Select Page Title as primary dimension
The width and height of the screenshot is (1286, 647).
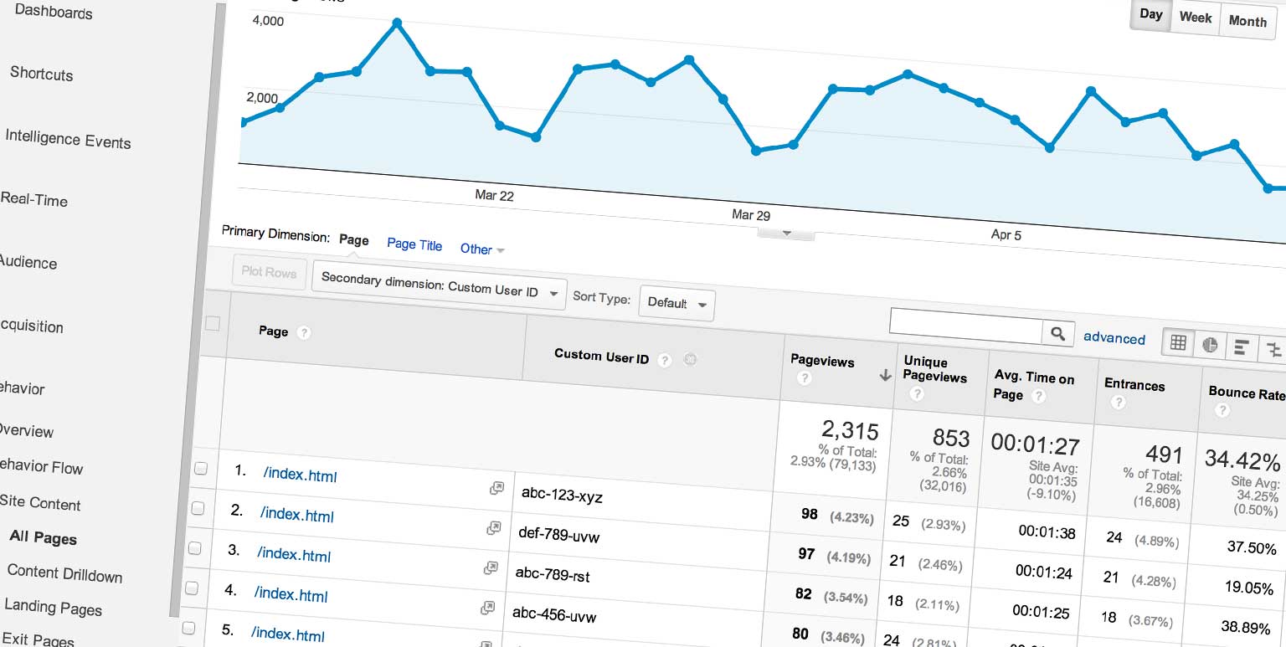pyautogui.click(x=414, y=244)
